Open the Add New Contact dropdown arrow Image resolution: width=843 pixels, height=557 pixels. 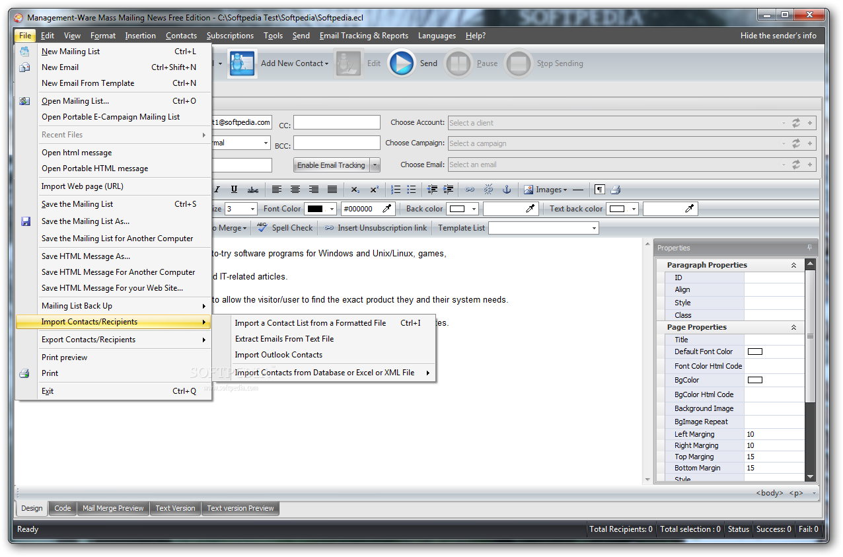[x=326, y=64]
